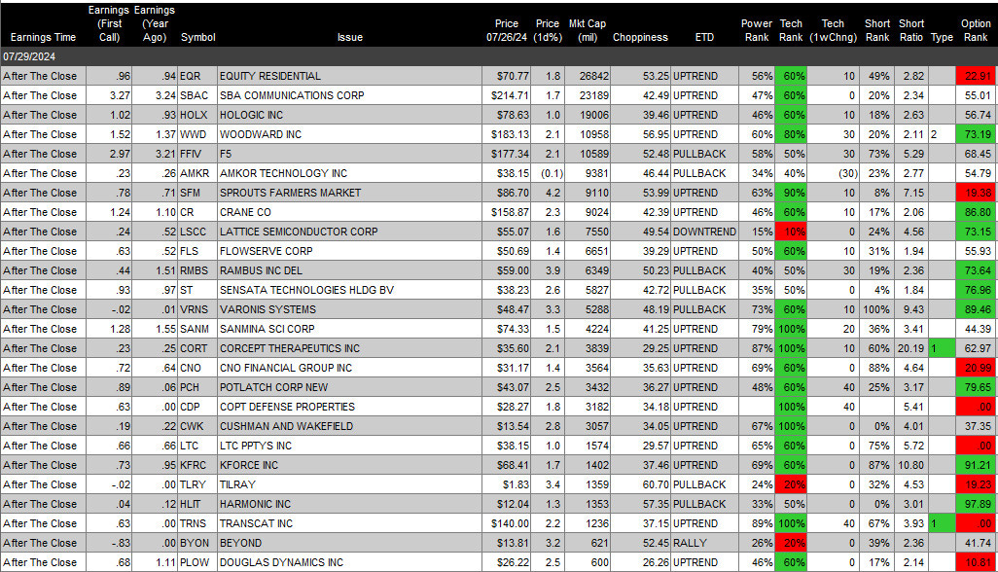Click the DOWNTREND cell for LSCC
998x572 pixels.
[x=704, y=232]
